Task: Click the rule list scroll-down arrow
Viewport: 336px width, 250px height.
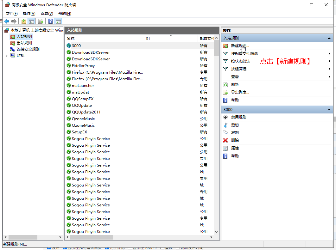Action: 216,232
